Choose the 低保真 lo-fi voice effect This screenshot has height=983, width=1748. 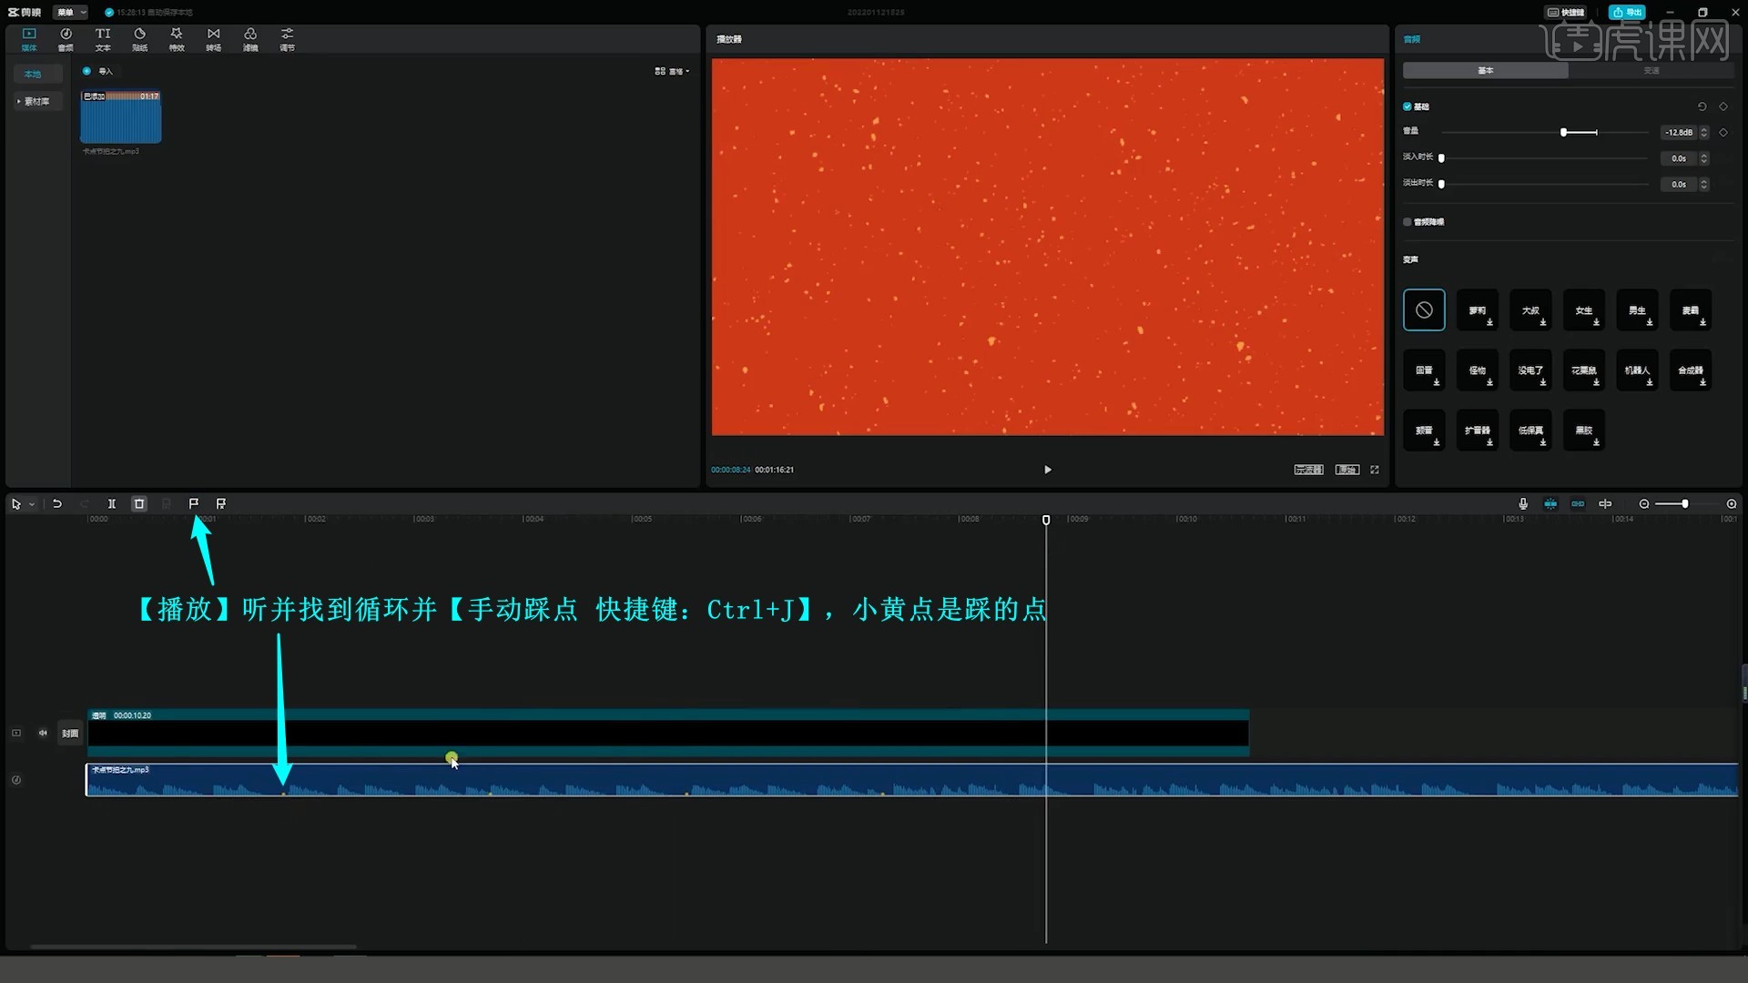click(1530, 431)
